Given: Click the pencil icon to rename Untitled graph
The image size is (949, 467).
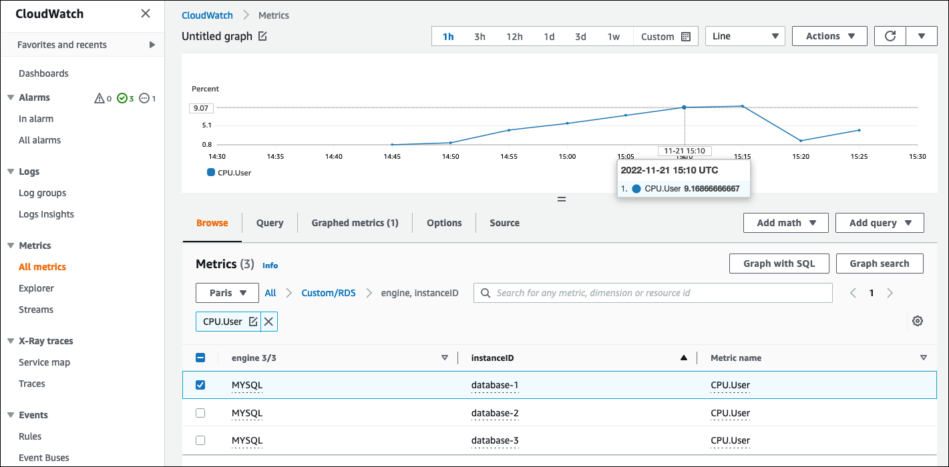Looking at the screenshot, I should (262, 37).
